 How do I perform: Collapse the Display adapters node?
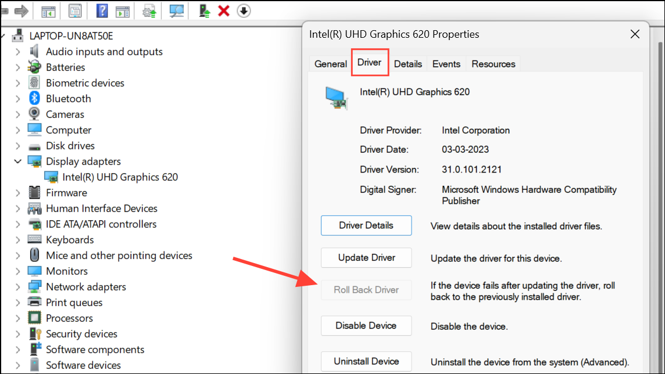coord(17,161)
